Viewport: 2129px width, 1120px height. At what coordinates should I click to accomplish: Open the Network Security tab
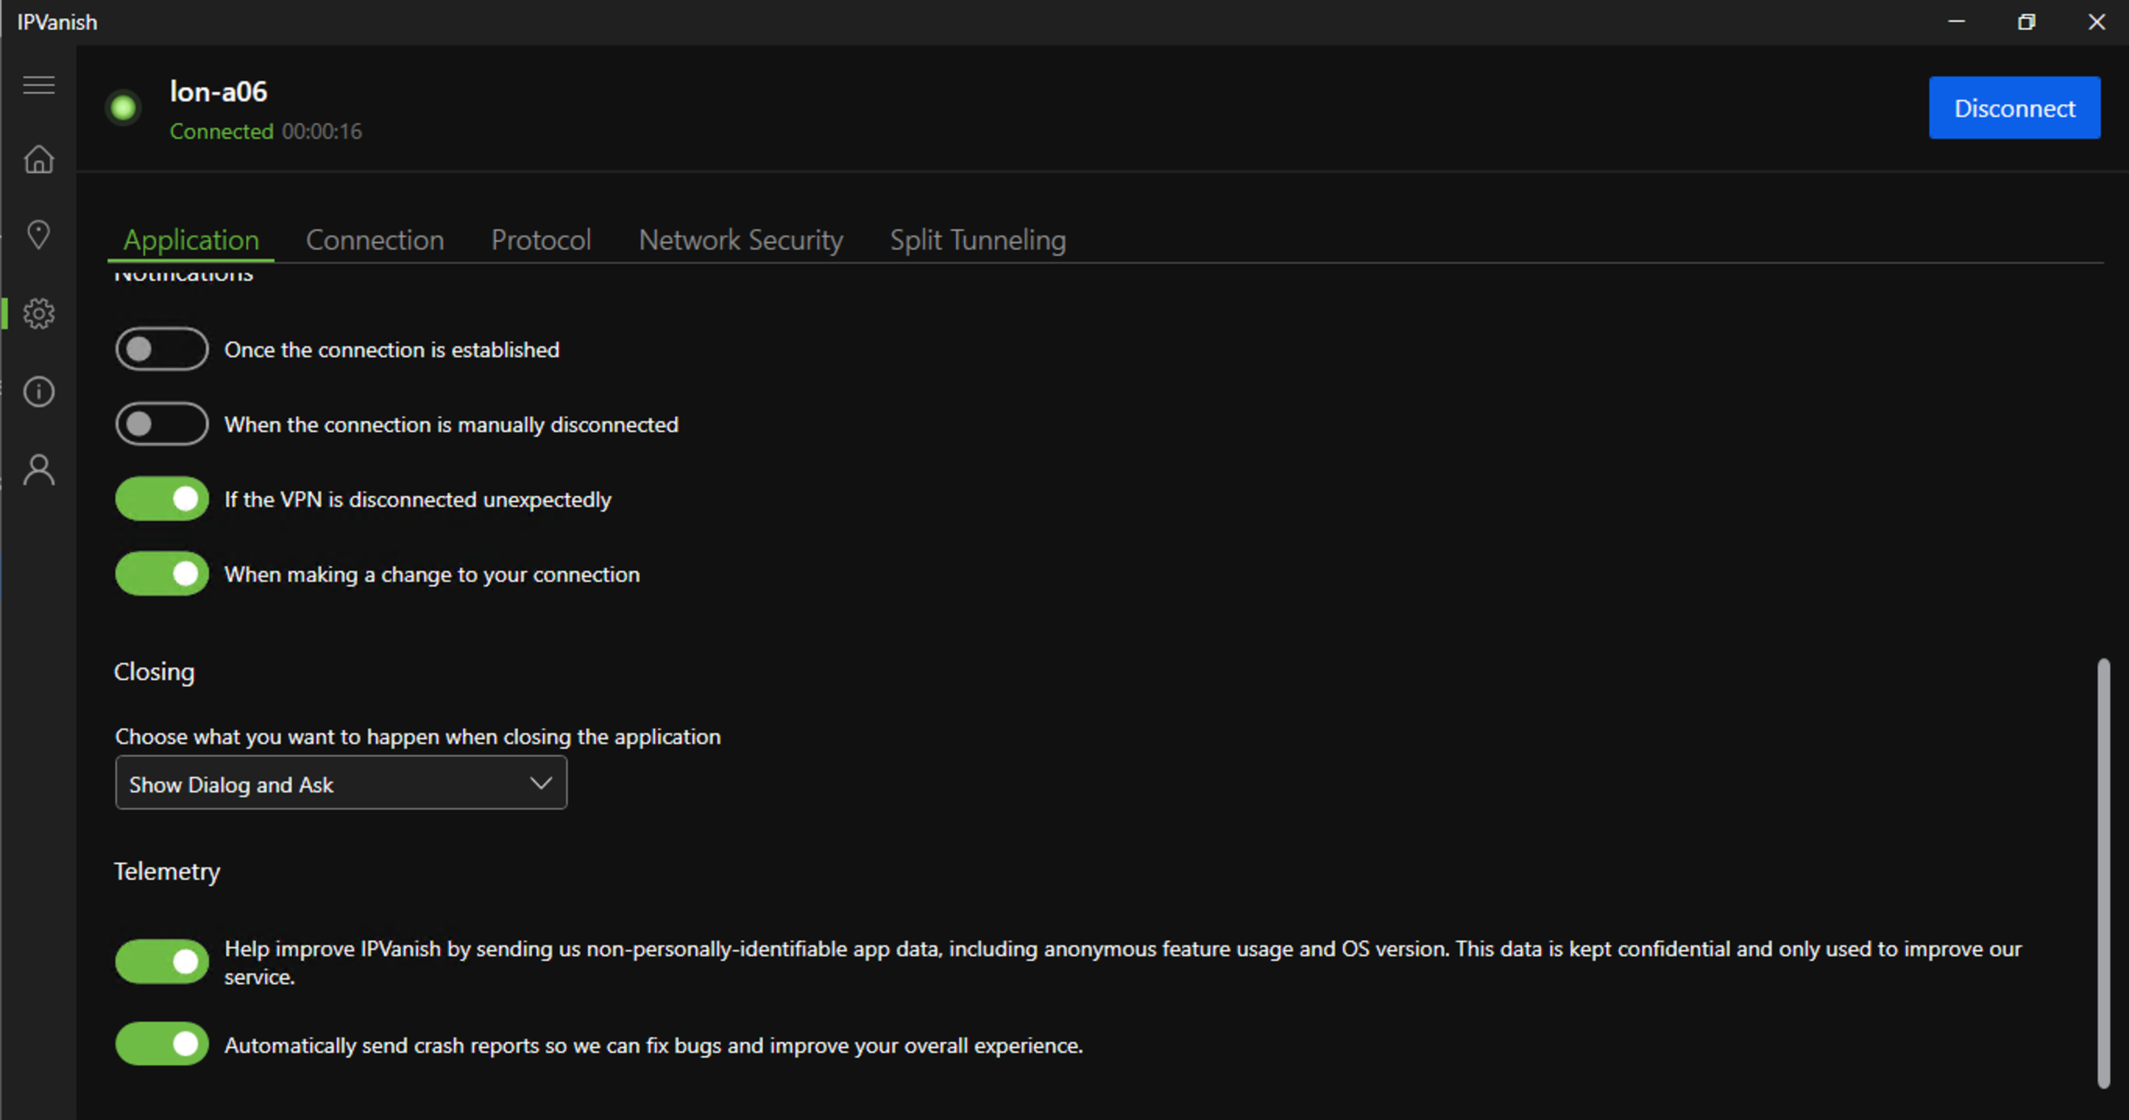coord(741,240)
